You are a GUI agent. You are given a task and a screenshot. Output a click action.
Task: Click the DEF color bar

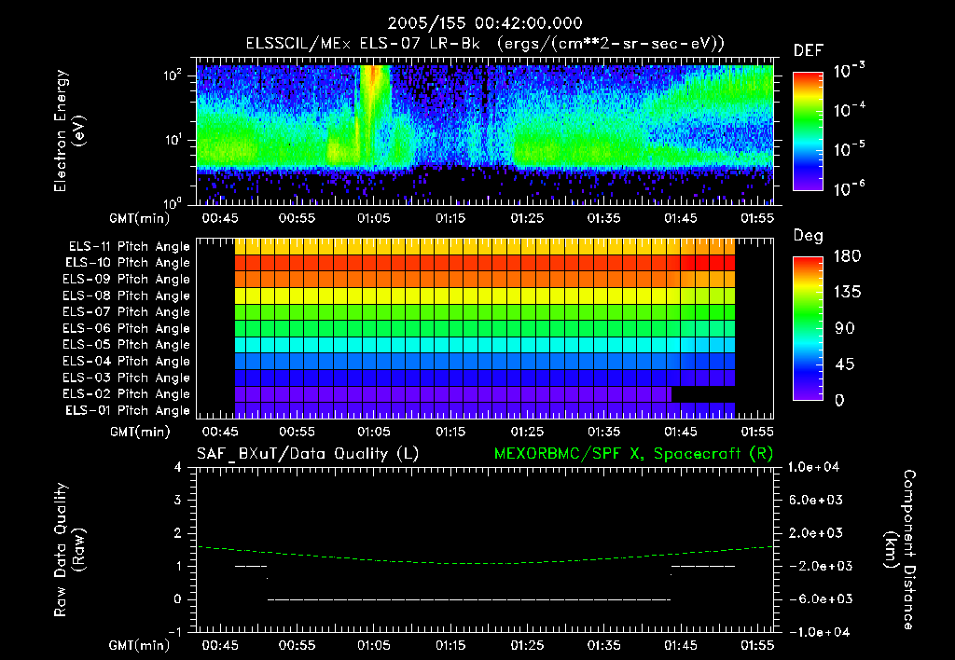(x=808, y=131)
